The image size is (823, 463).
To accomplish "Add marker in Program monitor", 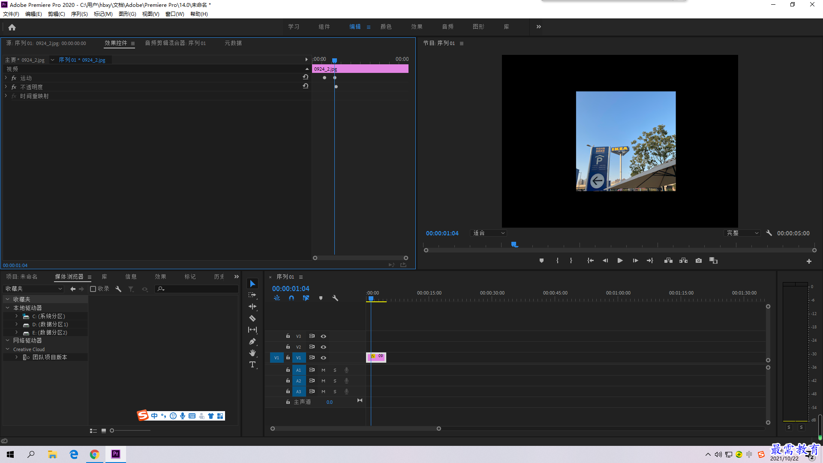I will tap(541, 261).
